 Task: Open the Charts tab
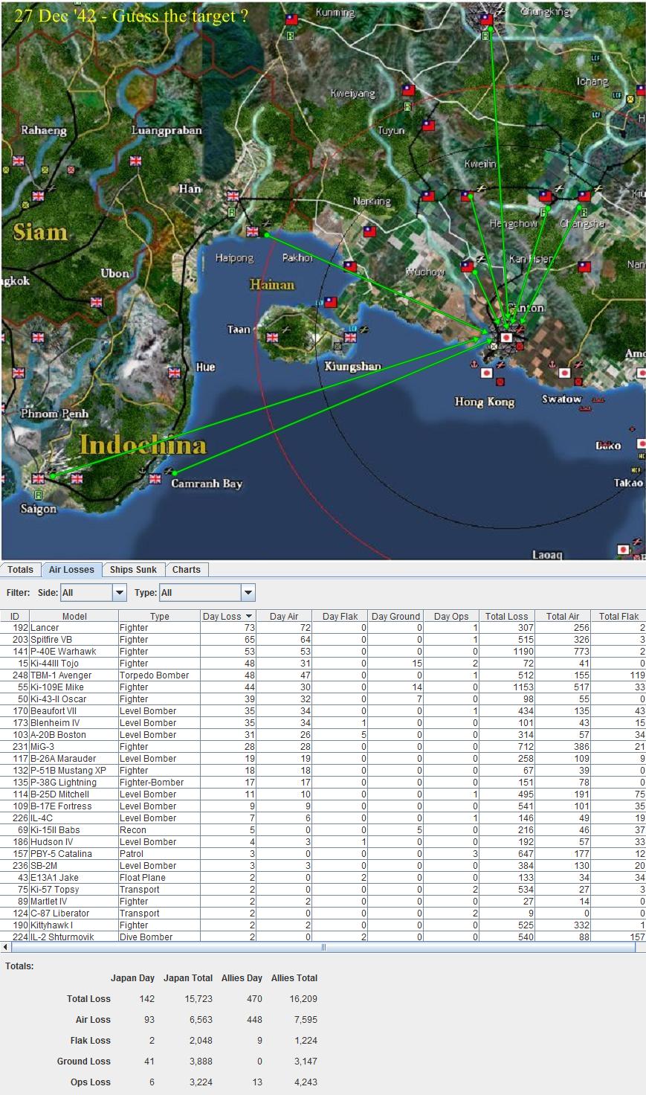187,570
